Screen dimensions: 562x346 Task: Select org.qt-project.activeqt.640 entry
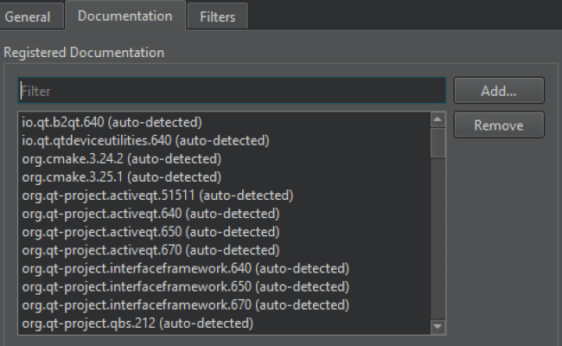pyautogui.click(x=225, y=214)
